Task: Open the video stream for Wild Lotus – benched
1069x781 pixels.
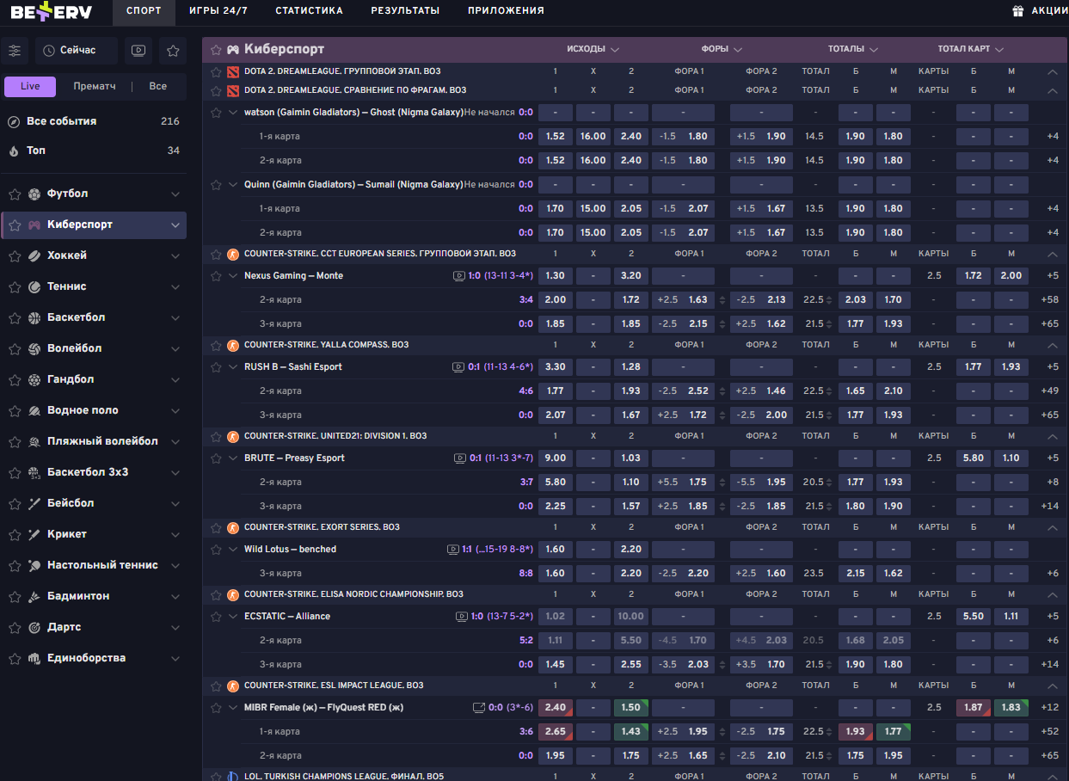Action: 453,549
